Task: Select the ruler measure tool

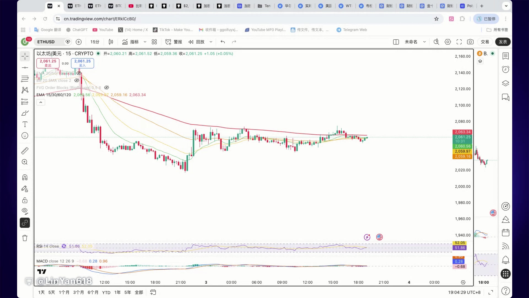Action: (x=25, y=151)
